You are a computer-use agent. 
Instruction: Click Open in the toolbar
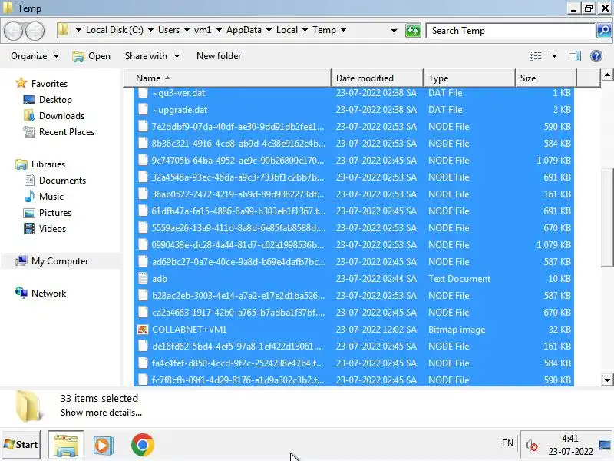[x=91, y=56]
